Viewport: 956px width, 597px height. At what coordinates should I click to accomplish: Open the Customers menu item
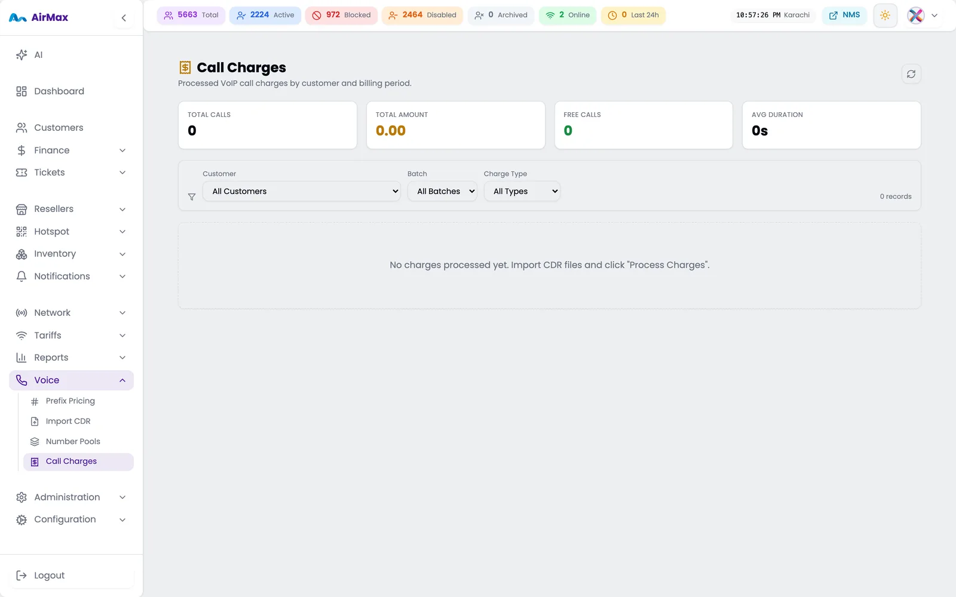[71, 128]
